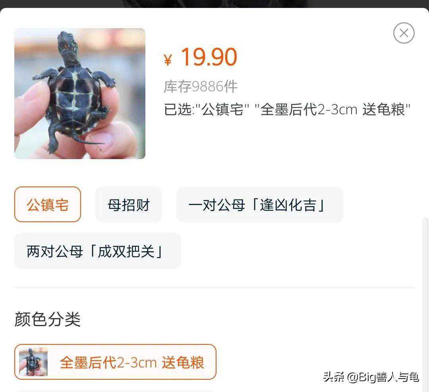429x392 pixels.
Task: Tap the partially visible option at bottom
Action: (x=115, y=391)
